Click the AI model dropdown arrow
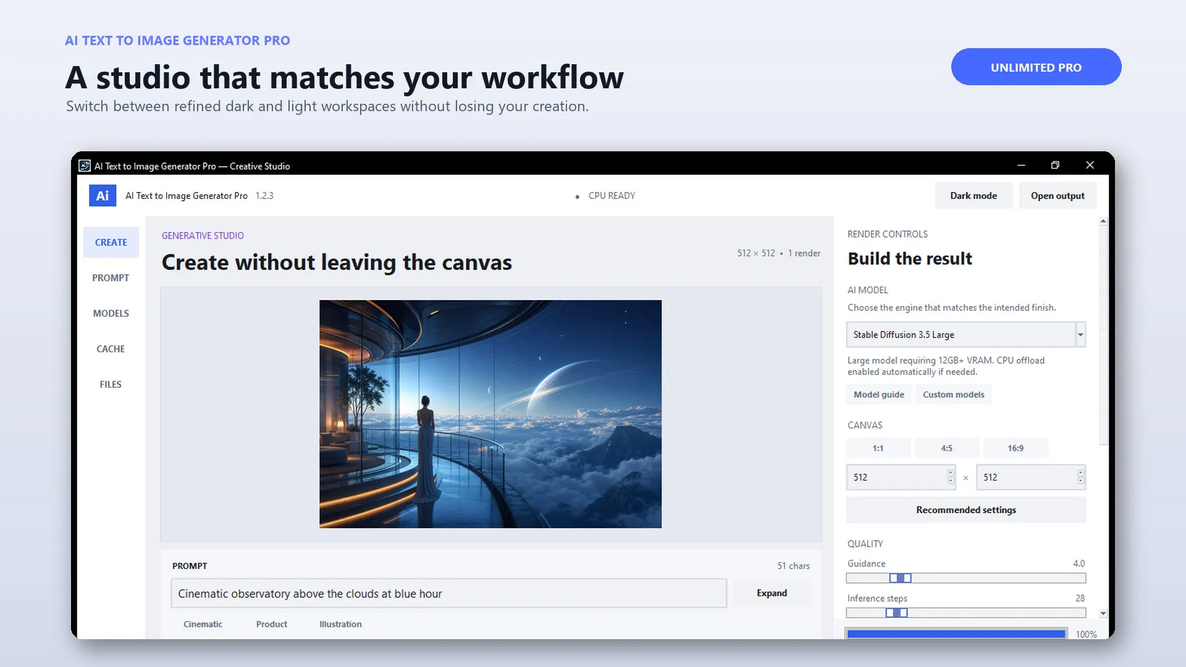 click(1080, 335)
